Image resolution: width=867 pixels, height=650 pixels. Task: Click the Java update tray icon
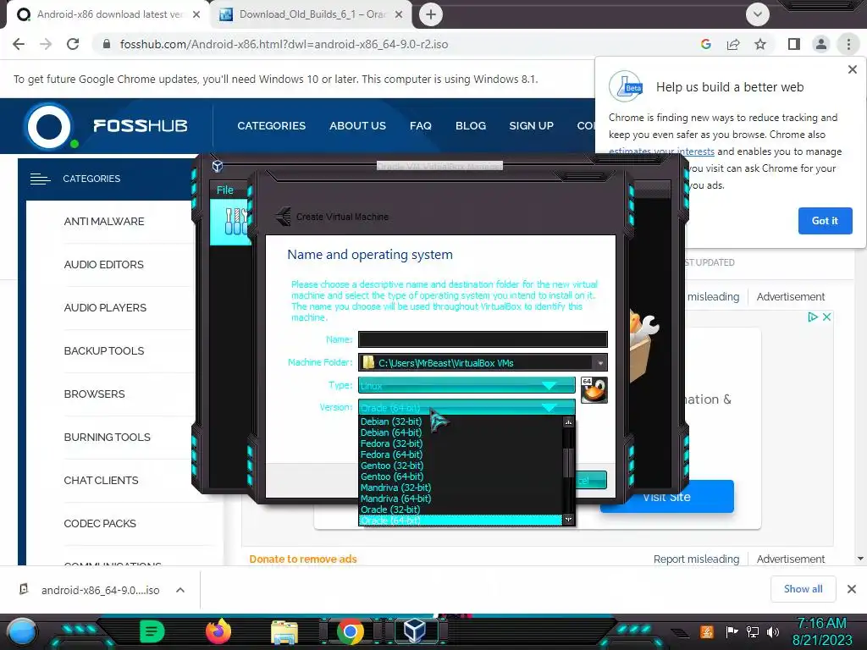click(x=707, y=631)
